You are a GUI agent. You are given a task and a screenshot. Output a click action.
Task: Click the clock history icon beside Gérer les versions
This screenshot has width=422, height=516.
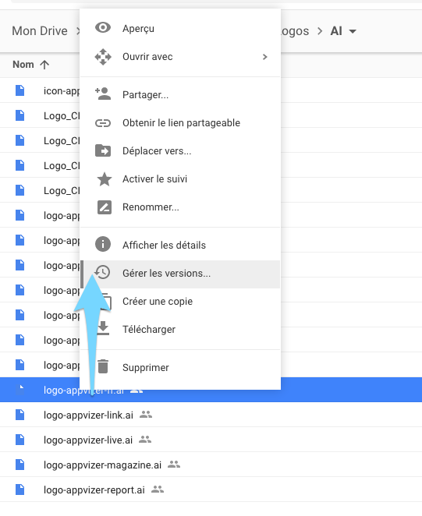[x=103, y=273]
